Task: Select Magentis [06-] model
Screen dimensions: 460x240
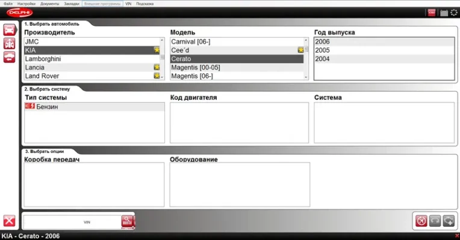Action: [x=237, y=76]
